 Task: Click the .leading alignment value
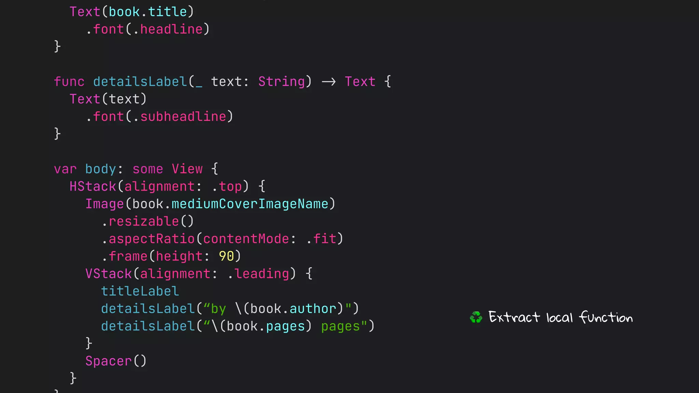(258, 274)
